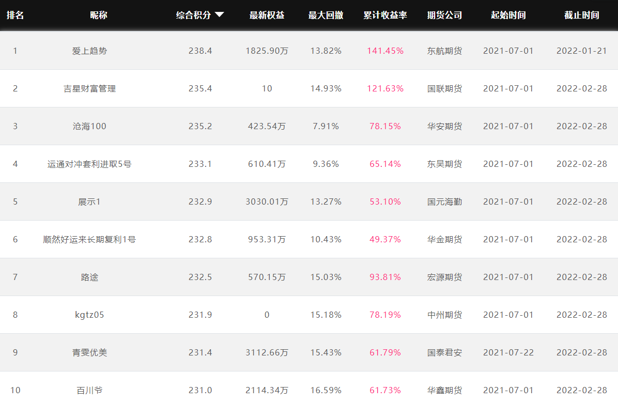Click the 累计收益率 column header
This screenshot has height=403, width=618.
coord(385,15)
